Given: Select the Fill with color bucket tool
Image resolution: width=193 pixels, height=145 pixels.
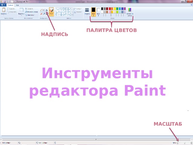Looking at the screenshot, I should pyautogui.click(x=44, y=10).
